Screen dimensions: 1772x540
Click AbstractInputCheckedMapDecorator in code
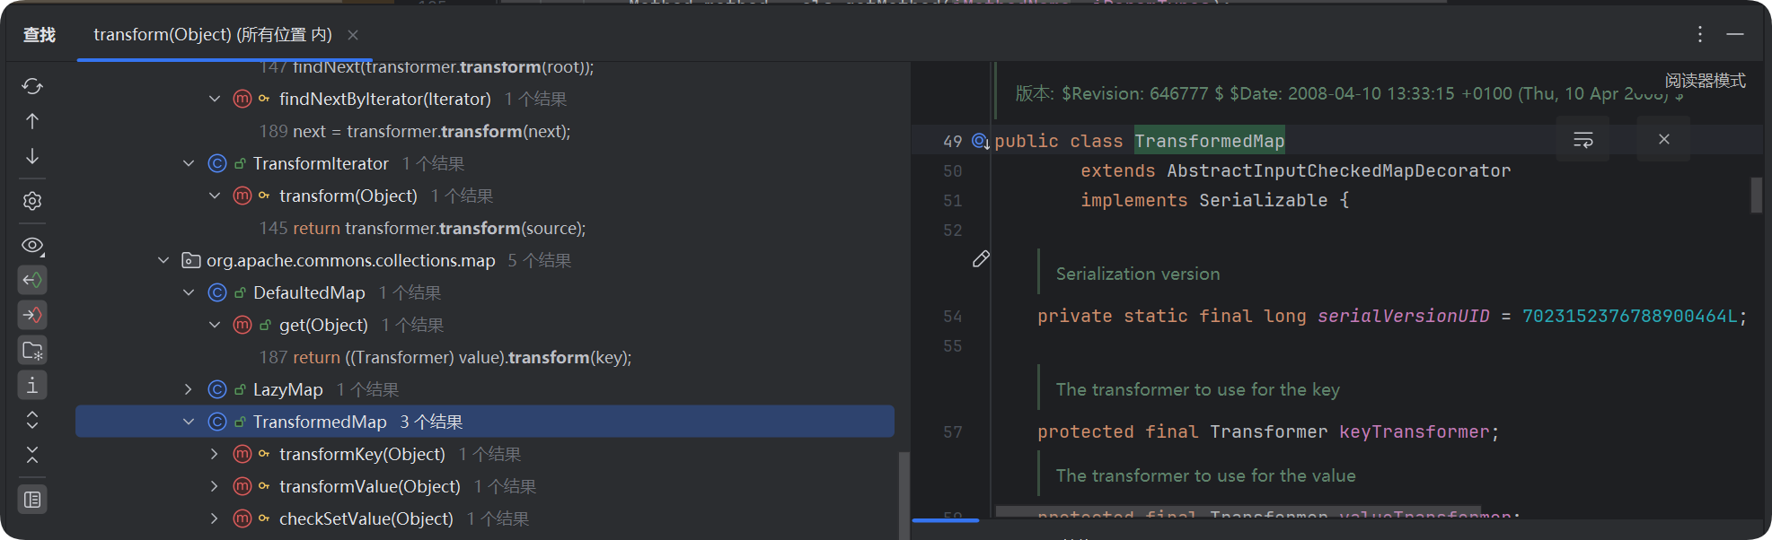point(1338,170)
